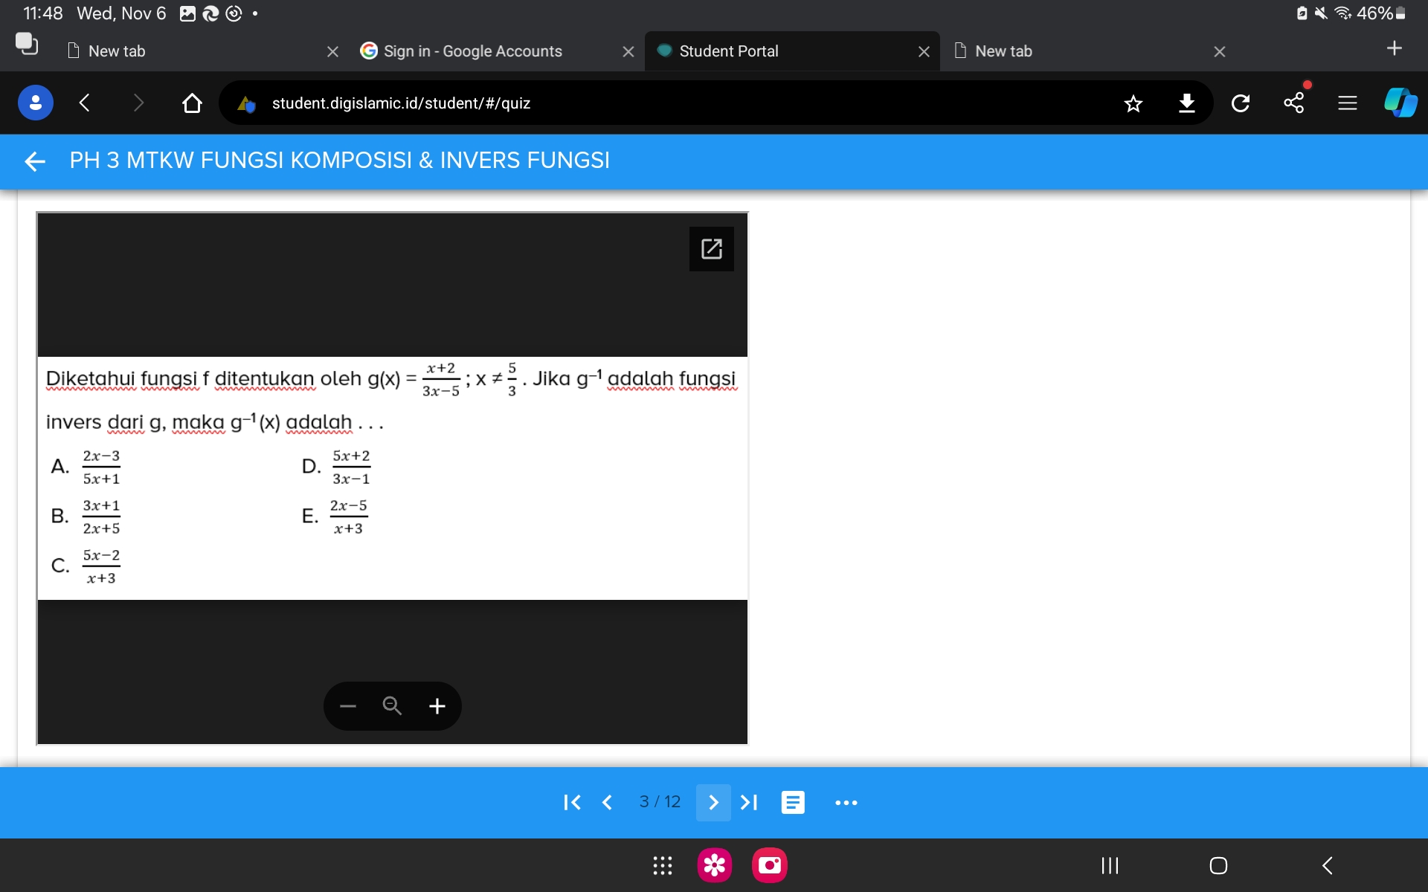The height and width of the screenshot is (892, 1428).
Task: Open recent apps navigation button
Action: 1110,865
